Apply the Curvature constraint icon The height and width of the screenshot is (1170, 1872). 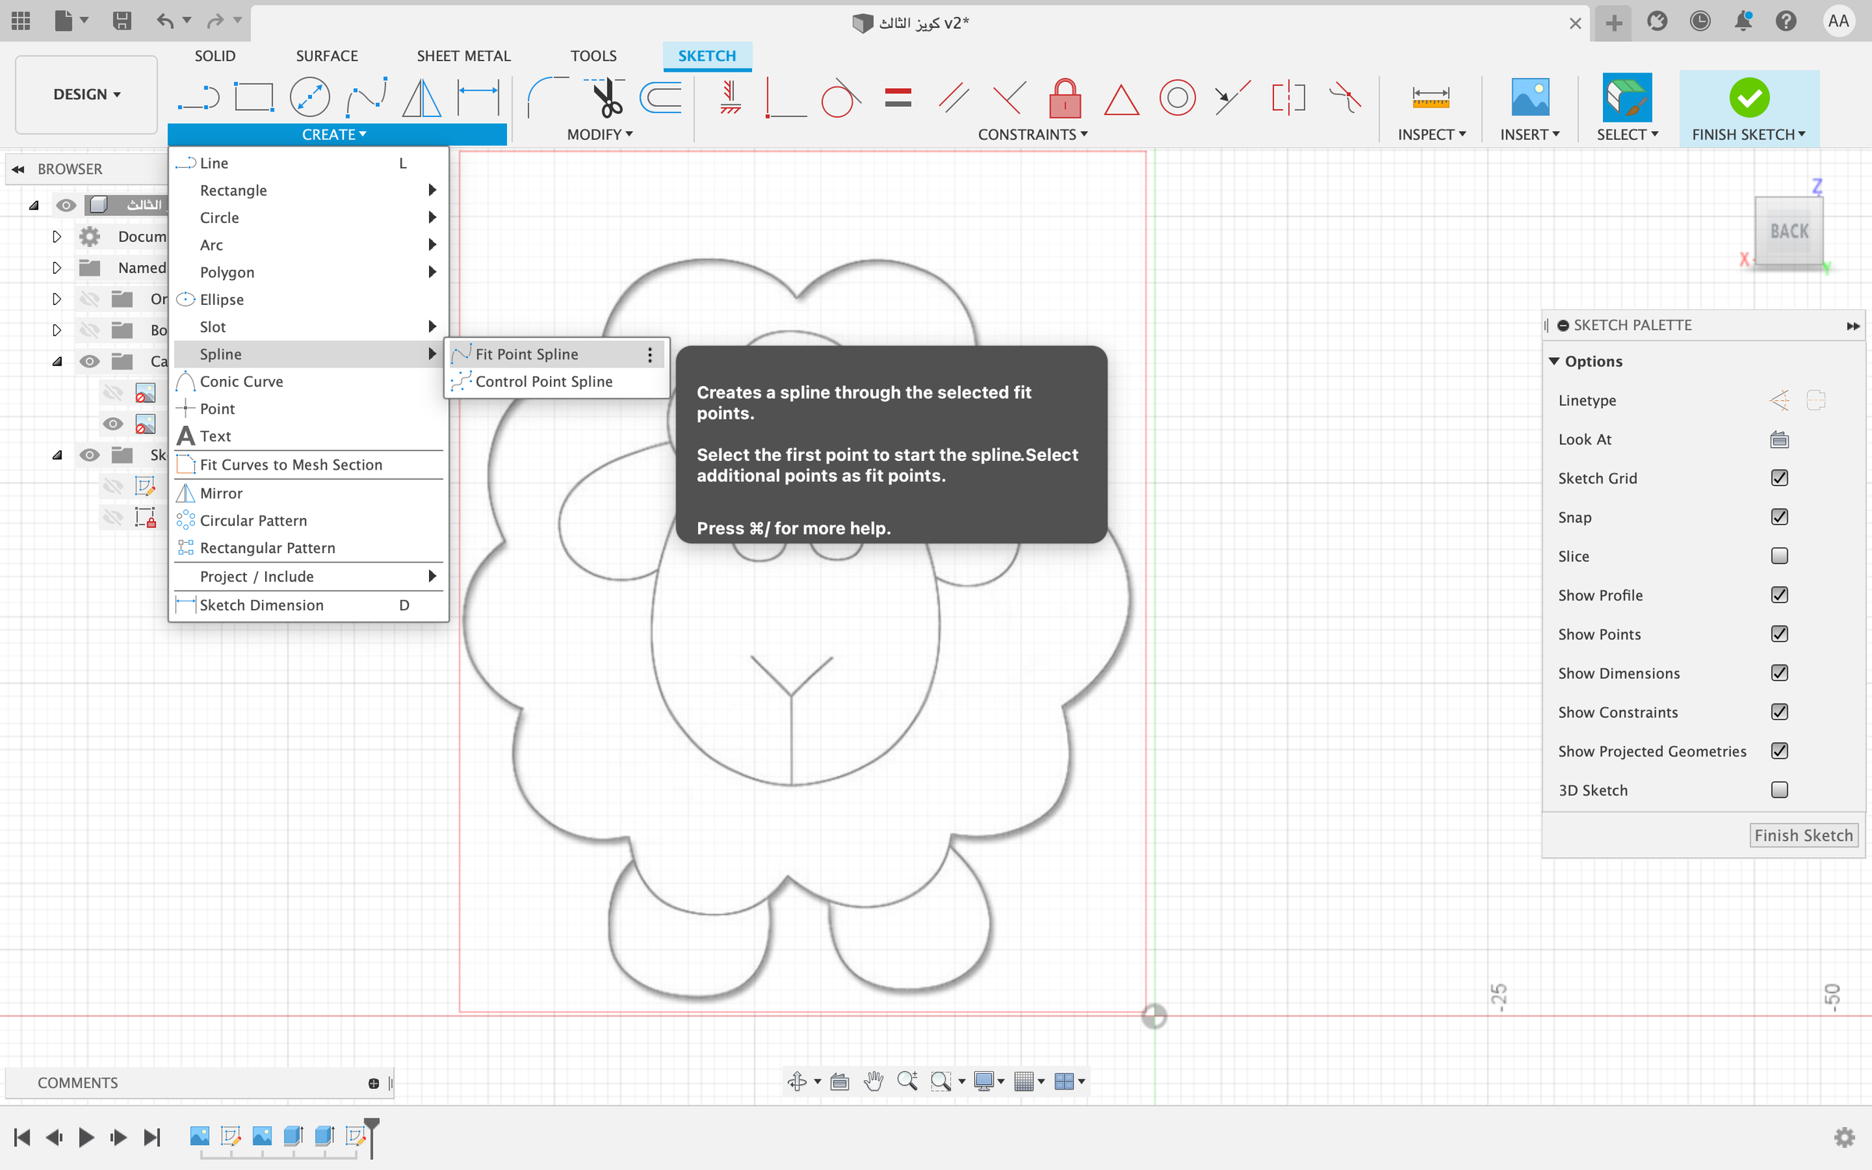[1345, 97]
